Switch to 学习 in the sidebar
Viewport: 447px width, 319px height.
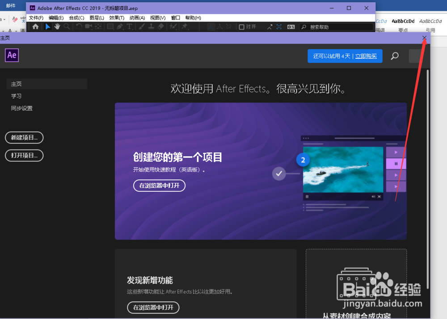tap(17, 95)
